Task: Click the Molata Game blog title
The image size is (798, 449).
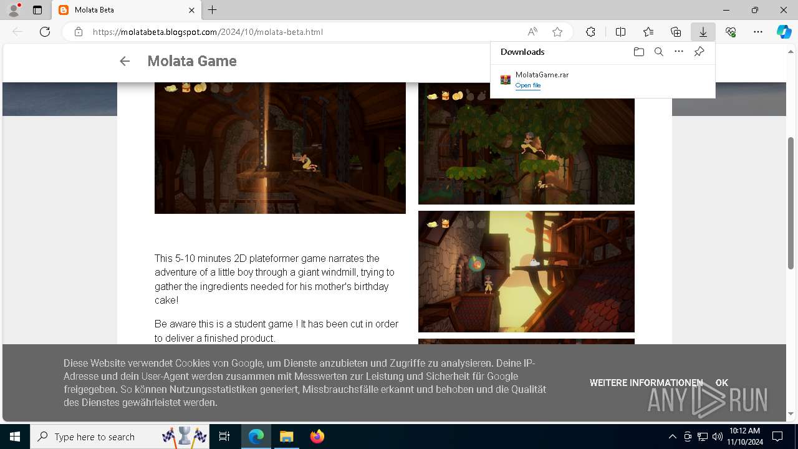Action: pos(192,61)
